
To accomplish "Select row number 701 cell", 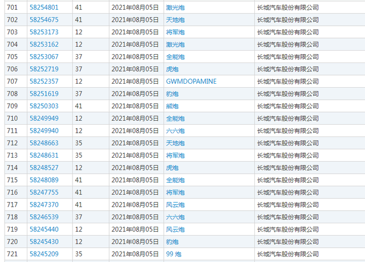I will [16, 7].
